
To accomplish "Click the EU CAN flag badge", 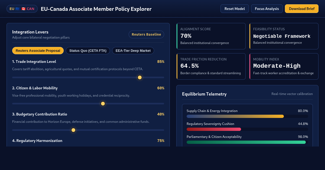I will (22, 9).
